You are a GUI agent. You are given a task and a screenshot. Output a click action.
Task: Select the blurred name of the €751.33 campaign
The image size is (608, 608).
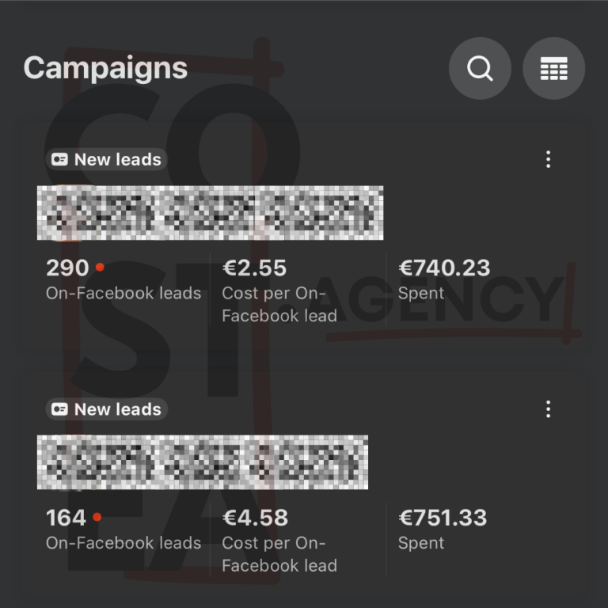coord(202,462)
